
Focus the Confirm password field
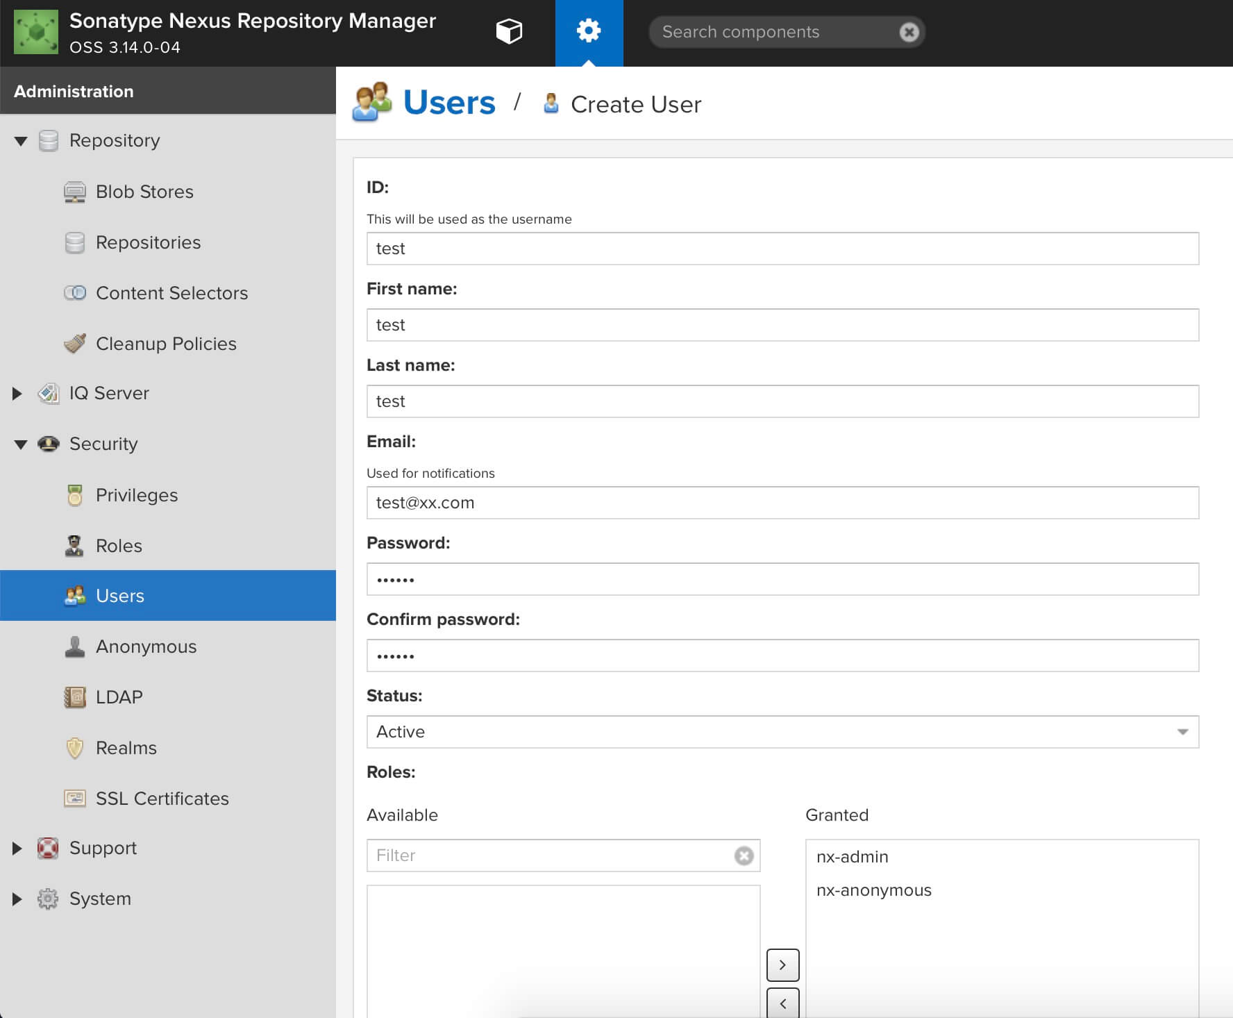[x=782, y=656]
